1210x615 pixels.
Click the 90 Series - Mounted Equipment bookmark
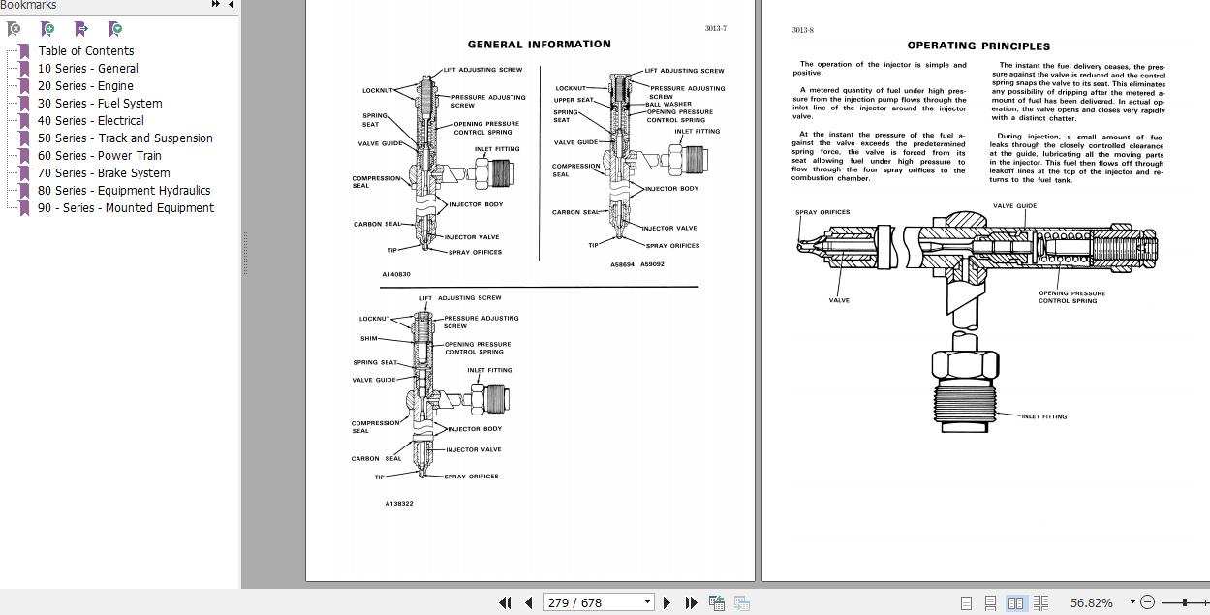click(x=125, y=207)
